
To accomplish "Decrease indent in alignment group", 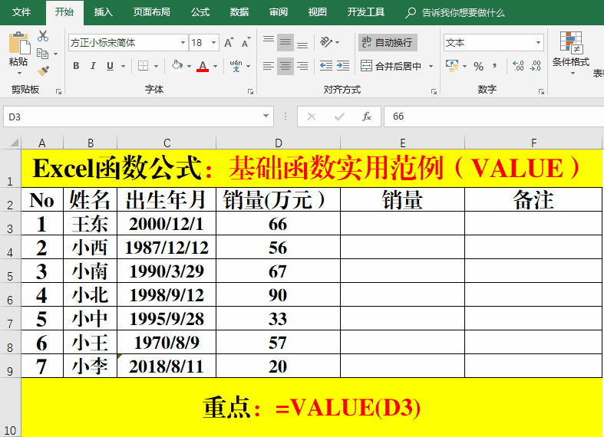I will click(x=326, y=66).
